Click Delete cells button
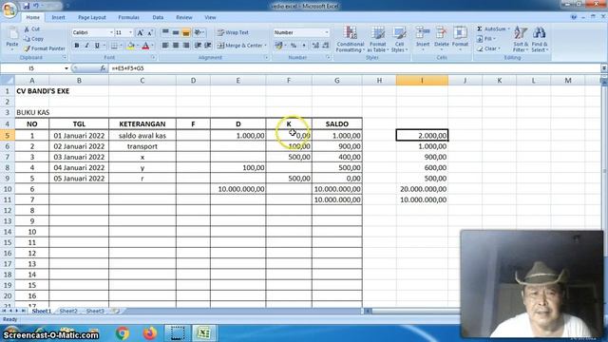The width and height of the screenshot is (608, 342). (441, 38)
